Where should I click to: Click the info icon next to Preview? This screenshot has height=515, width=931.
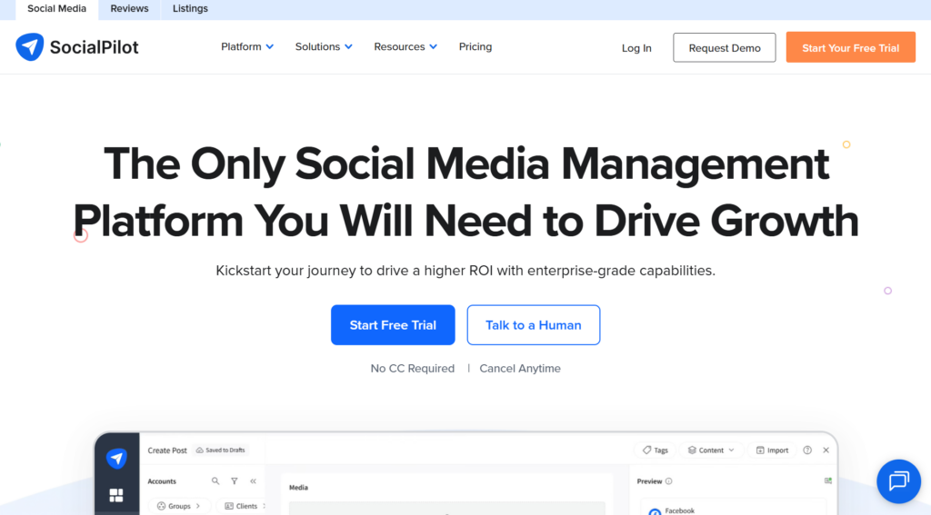click(x=669, y=481)
